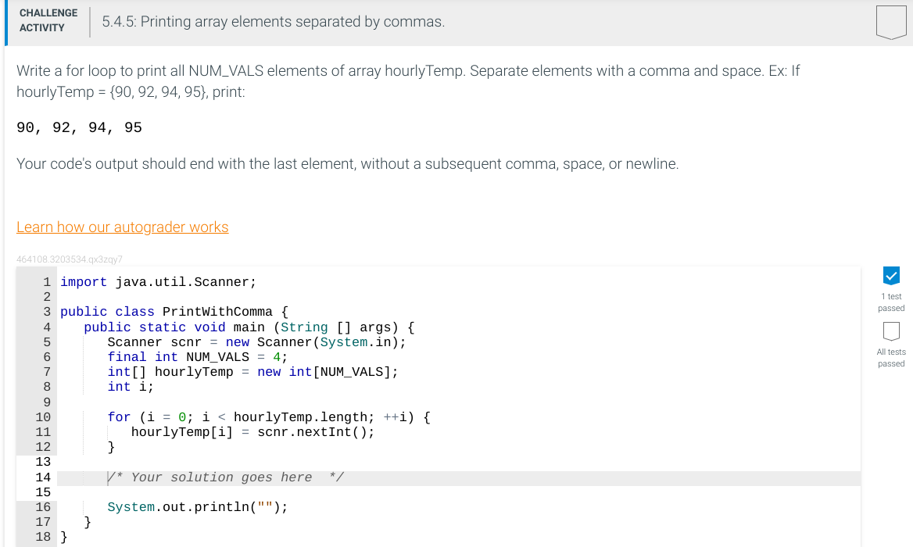Click line number 18 in the gutter
The width and height of the screenshot is (913, 547).
[x=43, y=537]
